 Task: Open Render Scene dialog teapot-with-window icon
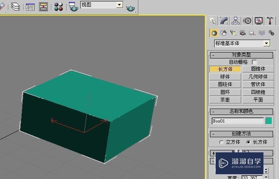[73, 7]
